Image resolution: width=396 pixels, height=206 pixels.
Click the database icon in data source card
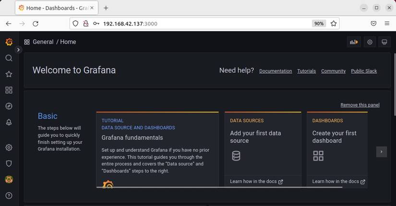click(x=236, y=156)
